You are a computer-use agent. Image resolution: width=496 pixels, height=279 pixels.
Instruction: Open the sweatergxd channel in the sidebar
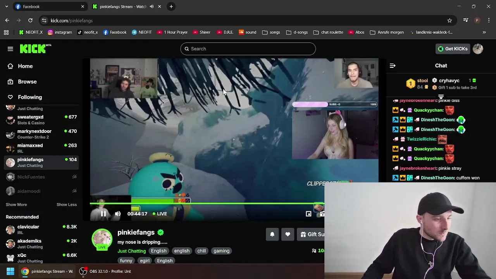coord(41,120)
